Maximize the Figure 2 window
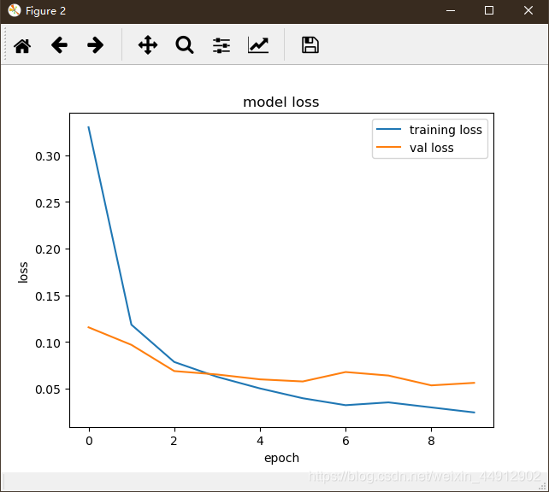 489,10
